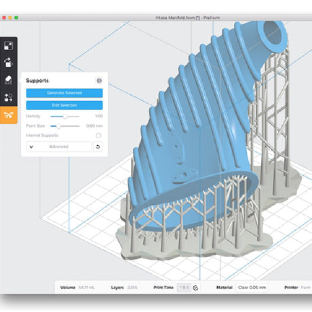Click the yellow minimize window button
Viewport: 312px width, 312px height.
10,18
